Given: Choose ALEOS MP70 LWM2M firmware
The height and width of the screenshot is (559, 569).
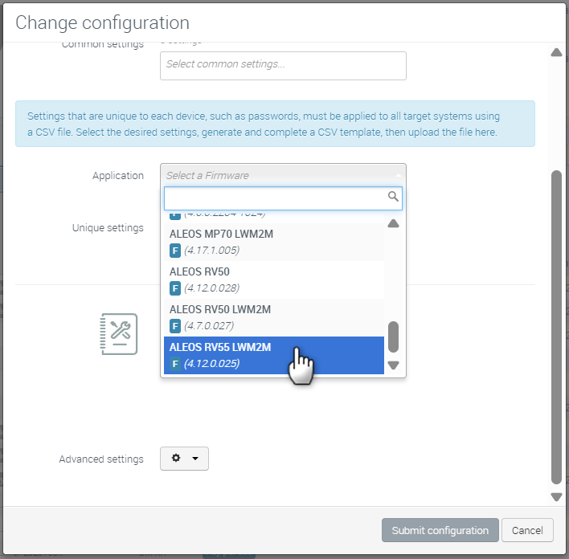Looking at the screenshot, I should click(274, 243).
